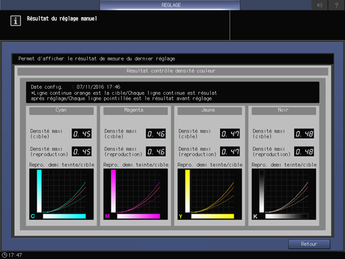Click the clock icon in status bar
The image size is (345, 259).
click(5, 255)
